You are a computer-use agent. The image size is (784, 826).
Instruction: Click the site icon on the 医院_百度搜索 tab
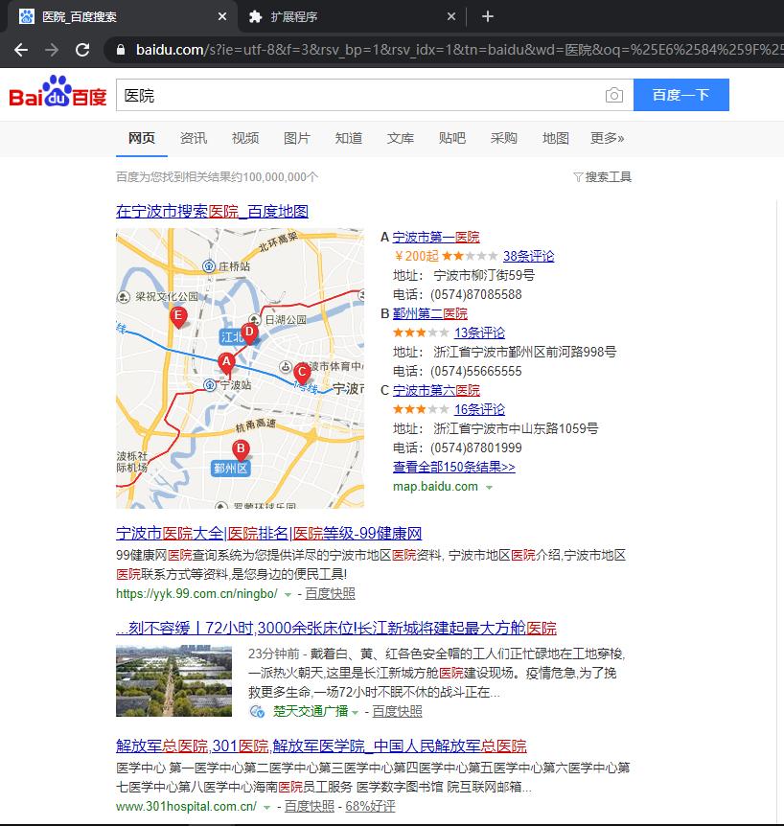[26, 16]
